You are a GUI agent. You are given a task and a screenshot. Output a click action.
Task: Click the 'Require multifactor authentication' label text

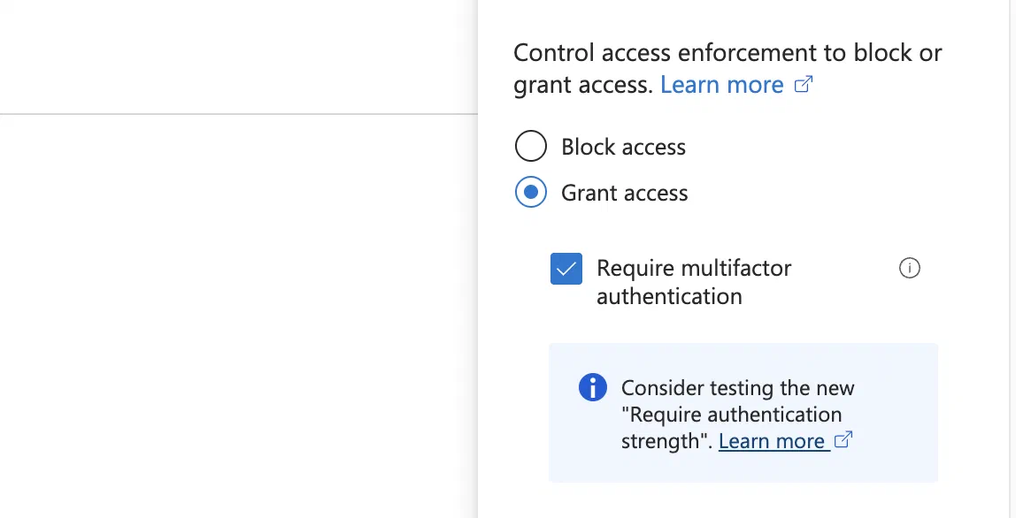pos(693,282)
